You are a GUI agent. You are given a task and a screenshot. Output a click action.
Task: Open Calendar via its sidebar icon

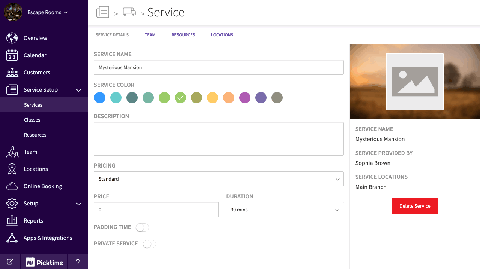point(12,55)
